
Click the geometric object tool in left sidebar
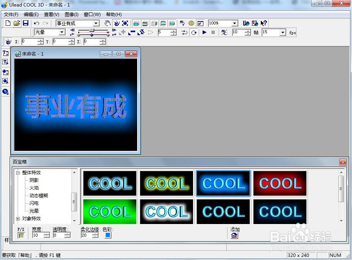click(x=5, y=92)
